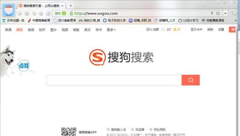Open the grid navigation icon in toolbar
Screen dimensions: 240x136
point(48,13)
